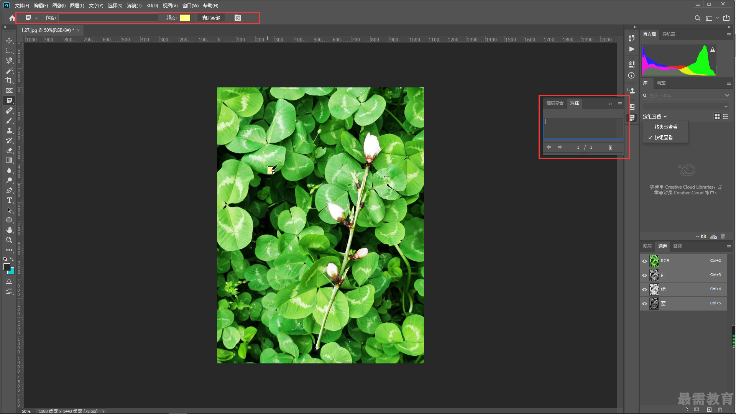Image resolution: width=736 pixels, height=414 pixels.
Task: Open the notes panel menu
Action: click(x=620, y=103)
